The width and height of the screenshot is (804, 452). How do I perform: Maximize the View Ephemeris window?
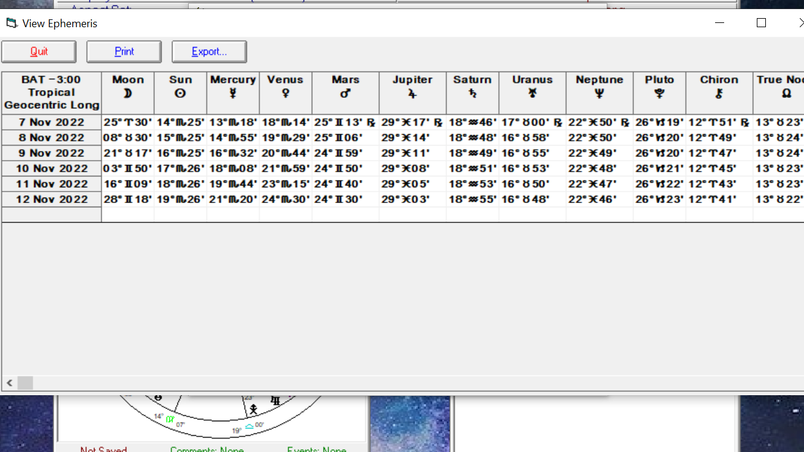[761, 23]
